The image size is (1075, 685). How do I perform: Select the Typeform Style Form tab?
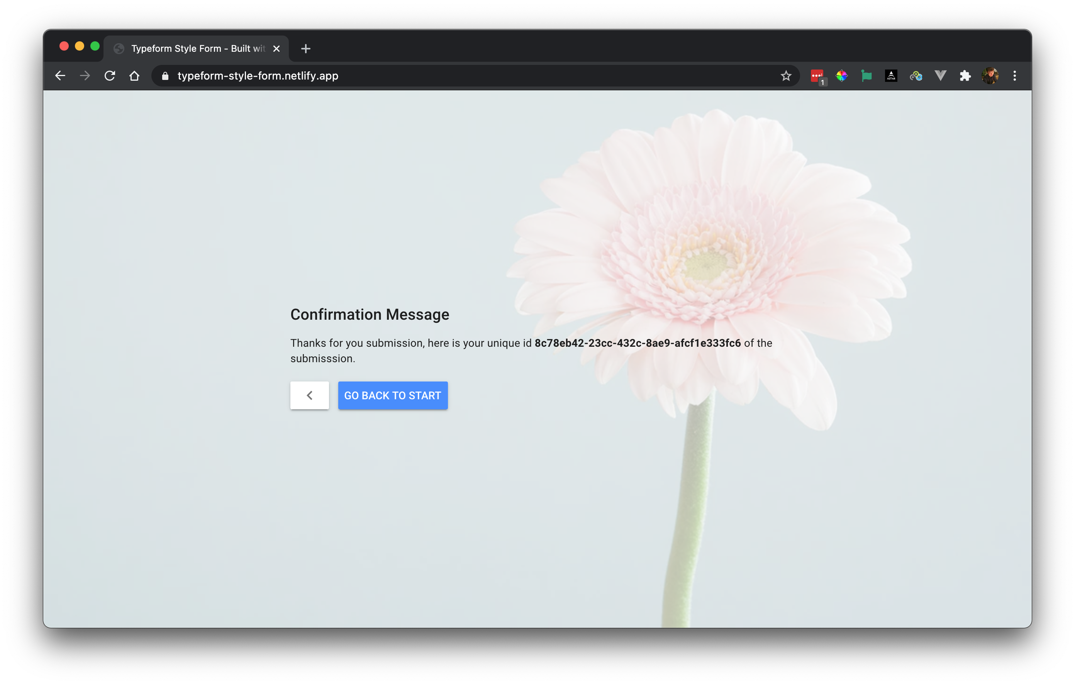click(192, 49)
